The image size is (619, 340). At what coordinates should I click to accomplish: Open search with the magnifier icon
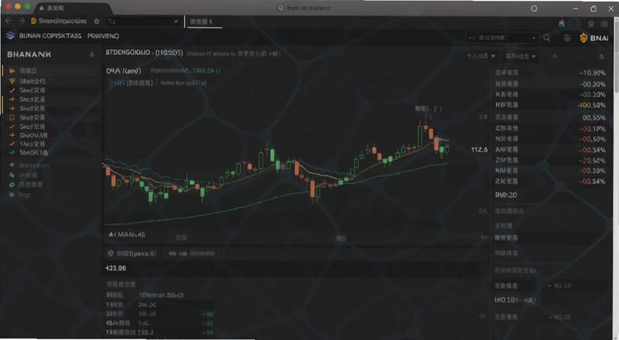(x=547, y=38)
